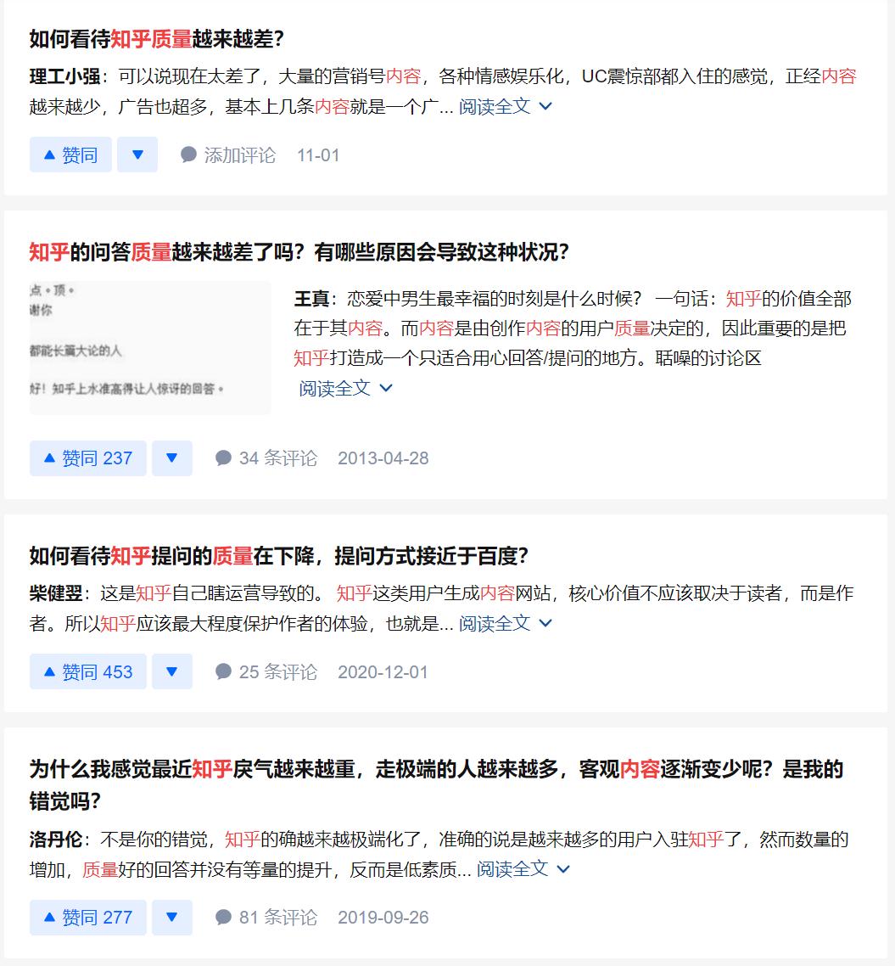Downvote 理工小强's answer dated 11-01

(138, 154)
